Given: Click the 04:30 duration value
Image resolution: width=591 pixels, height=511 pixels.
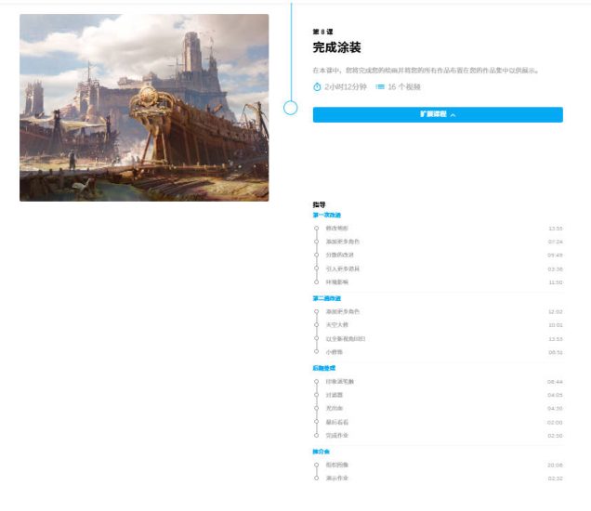Looking at the screenshot, I should (x=555, y=409).
